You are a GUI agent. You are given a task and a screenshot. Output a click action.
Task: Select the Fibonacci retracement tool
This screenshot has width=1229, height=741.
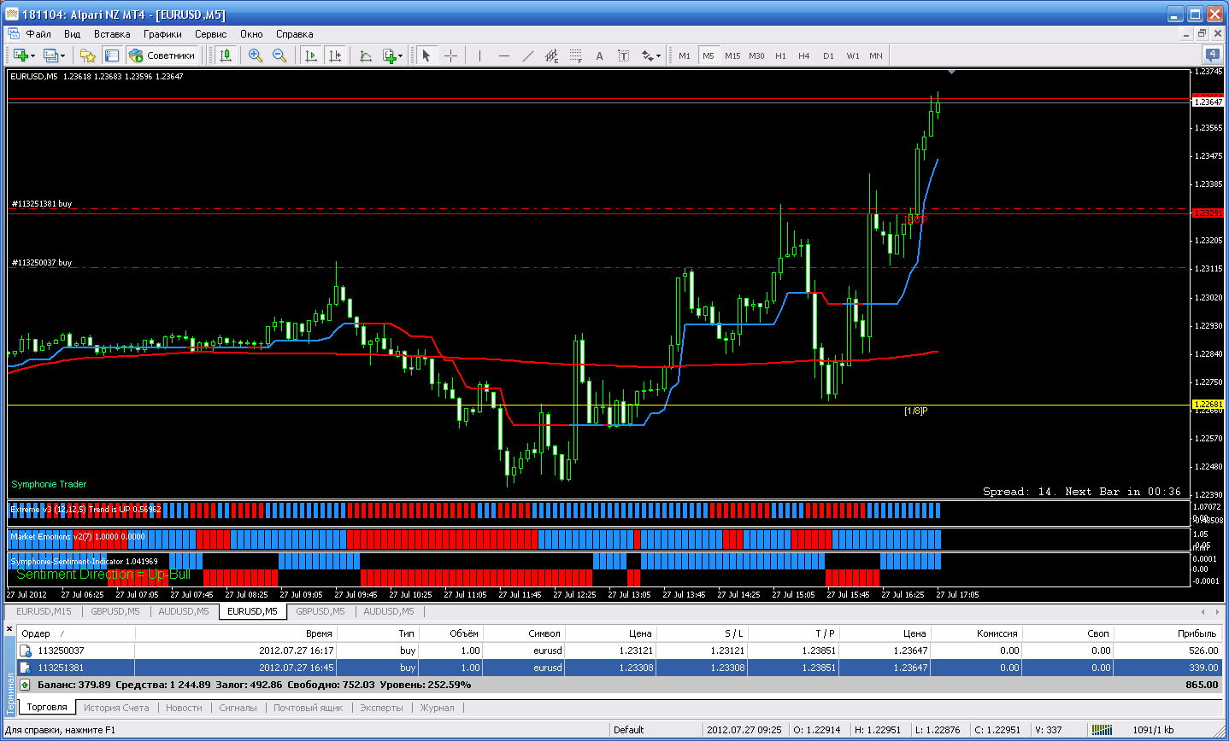tap(576, 55)
